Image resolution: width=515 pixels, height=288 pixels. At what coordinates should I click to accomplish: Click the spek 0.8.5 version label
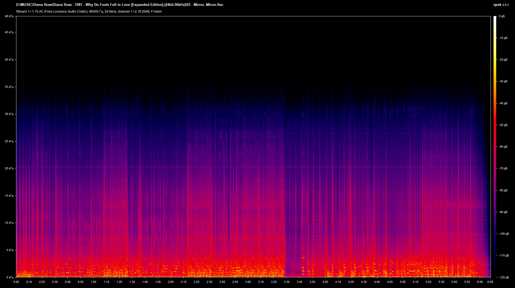click(x=501, y=5)
